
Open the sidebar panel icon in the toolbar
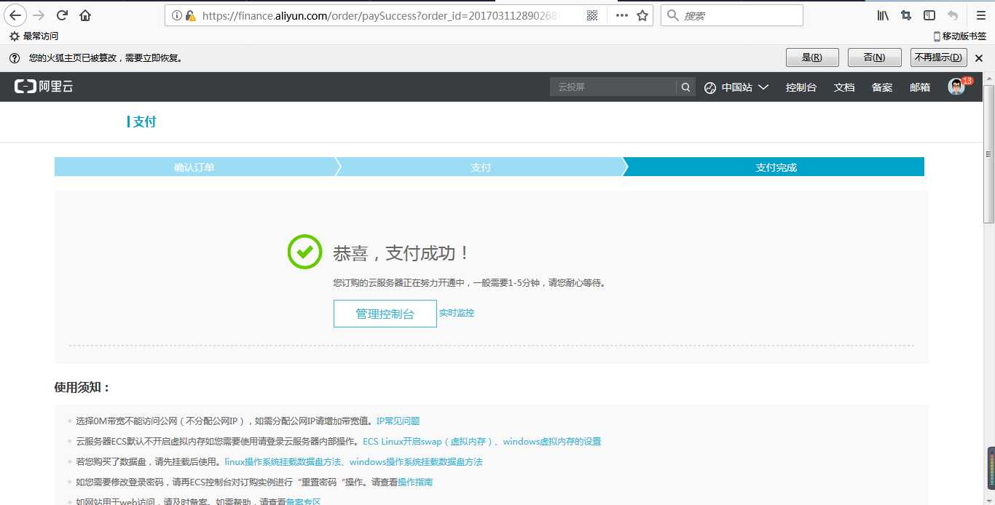928,15
